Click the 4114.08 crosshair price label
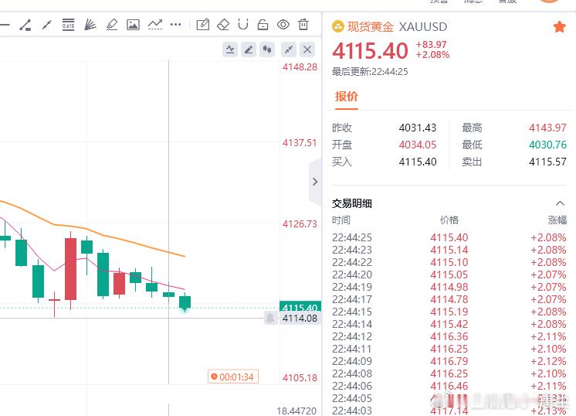Image resolution: width=576 pixels, height=416 pixels. pos(300,318)
